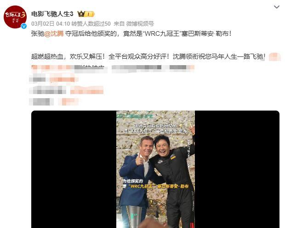Follow the 微博视频号 source link
This screenshot has height=228, width=285.
pyautogui.click(x=140, y=23)
